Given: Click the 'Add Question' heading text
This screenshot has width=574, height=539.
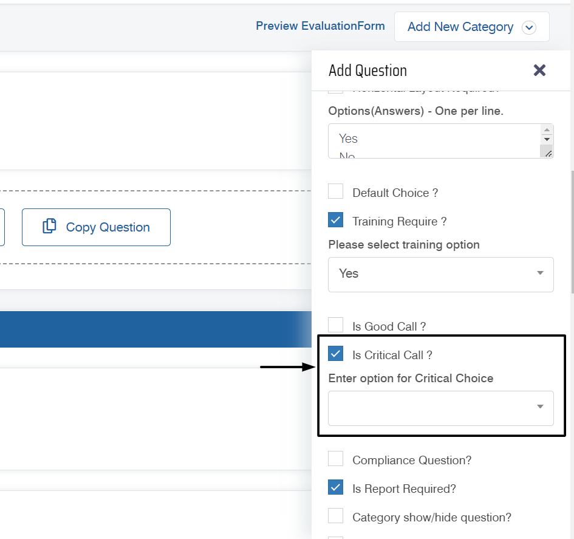Looking at the screenshot, I should point(367,70).
